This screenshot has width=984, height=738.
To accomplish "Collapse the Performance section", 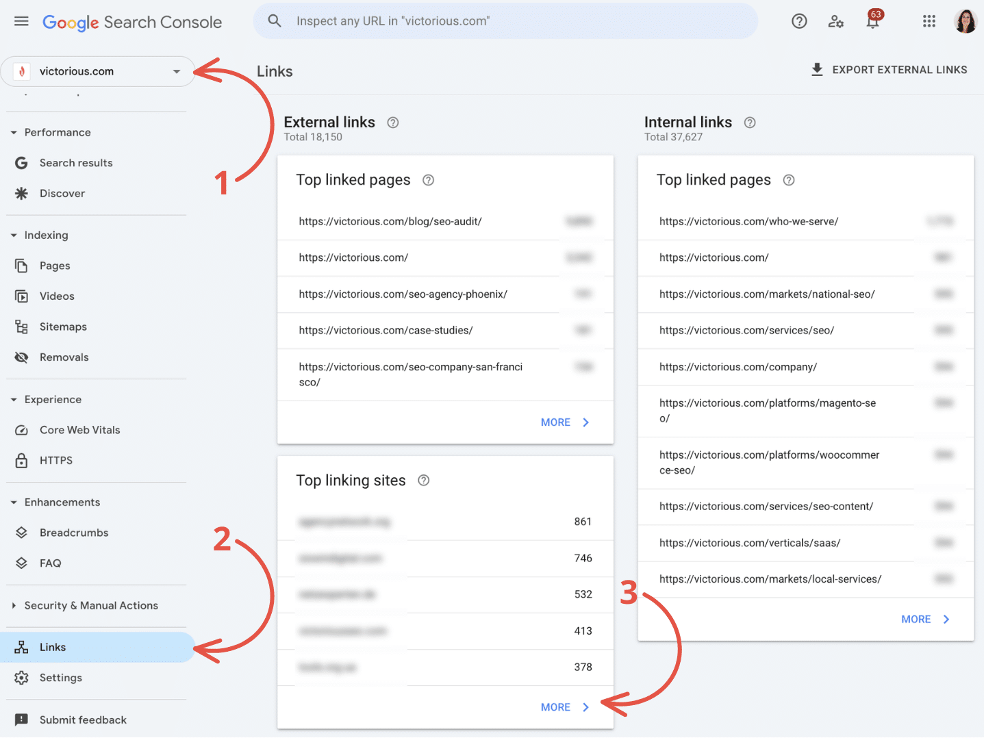I will click(14, 133).
